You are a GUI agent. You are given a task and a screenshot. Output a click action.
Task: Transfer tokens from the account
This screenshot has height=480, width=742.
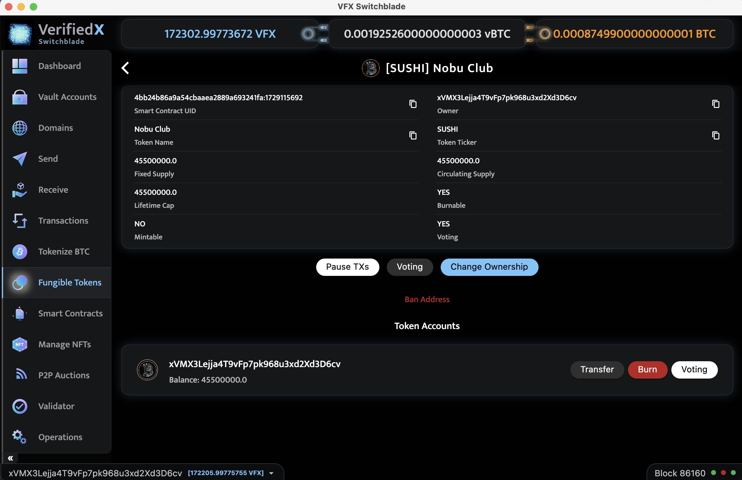pyautogui.click(x=597, y=370)
